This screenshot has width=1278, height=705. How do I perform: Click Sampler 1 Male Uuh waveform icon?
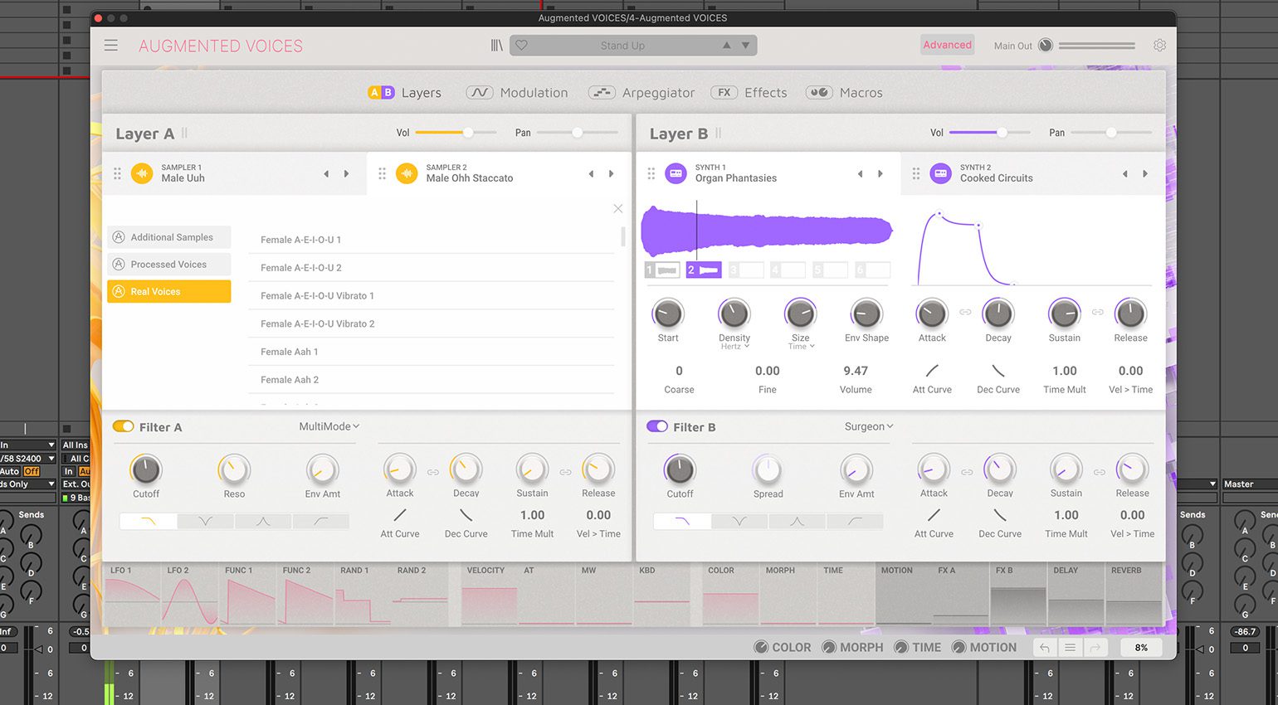click(x=142, y=173)
